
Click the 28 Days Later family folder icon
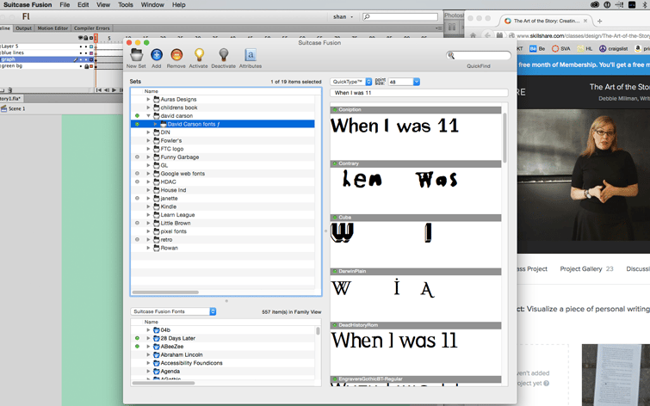point(157,338)
